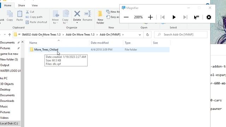Click Magnifier next sentence button
Image resolution: width=226 pixels, height=127 pixels.
click(x=185, y=17)
